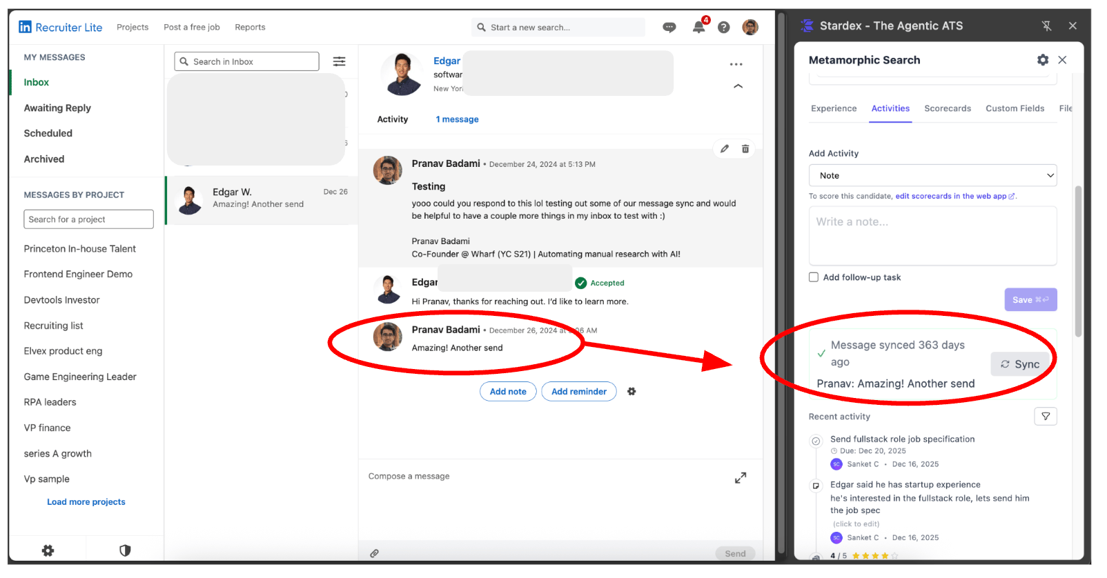Click Add note button

[x=508, y=391]
